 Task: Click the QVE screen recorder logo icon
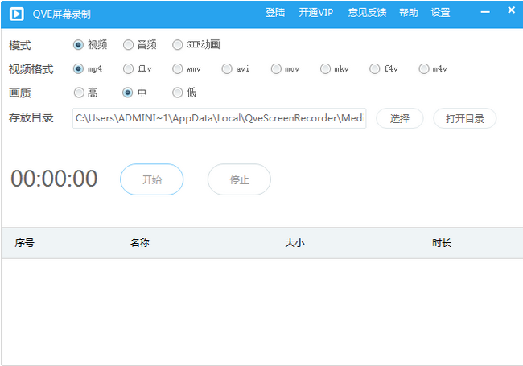point(16,14)
